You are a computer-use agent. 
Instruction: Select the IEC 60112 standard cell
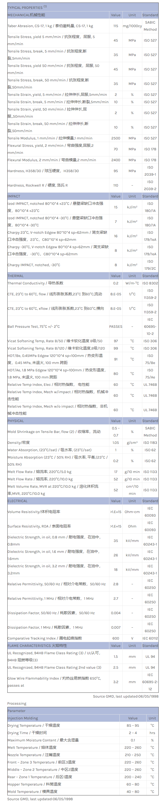[150, 638]
